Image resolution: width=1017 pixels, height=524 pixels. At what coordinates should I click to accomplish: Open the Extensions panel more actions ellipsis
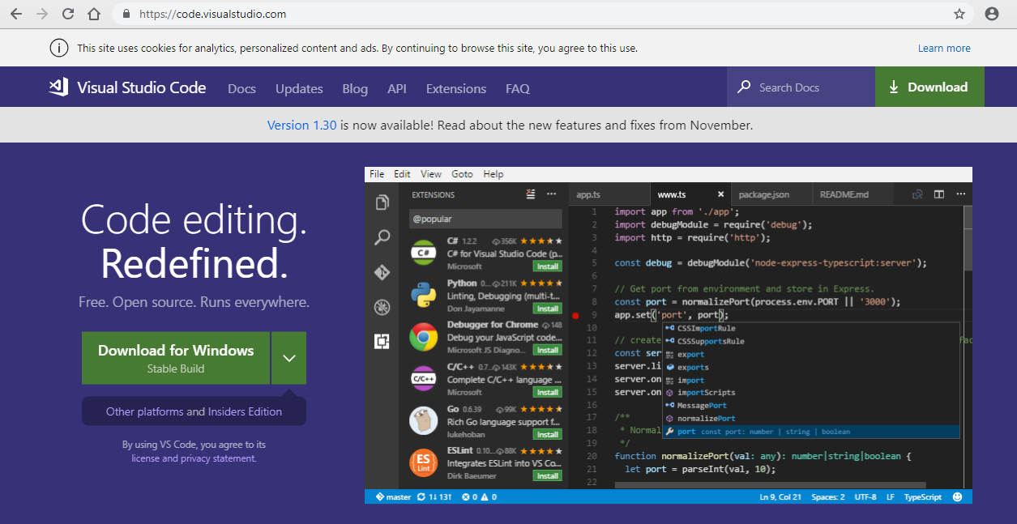coord(551,194)
